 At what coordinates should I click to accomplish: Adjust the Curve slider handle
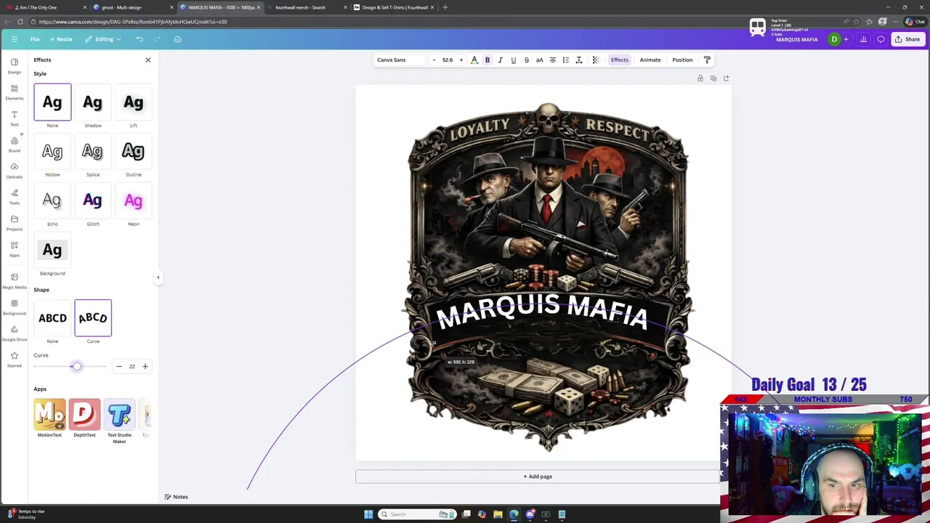click(76, 366)
